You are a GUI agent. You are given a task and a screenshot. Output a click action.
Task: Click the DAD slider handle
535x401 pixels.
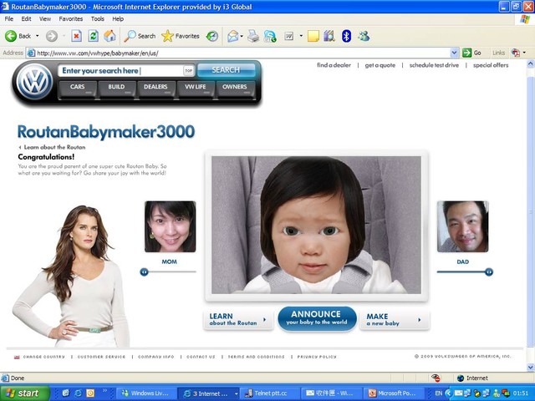489,272
